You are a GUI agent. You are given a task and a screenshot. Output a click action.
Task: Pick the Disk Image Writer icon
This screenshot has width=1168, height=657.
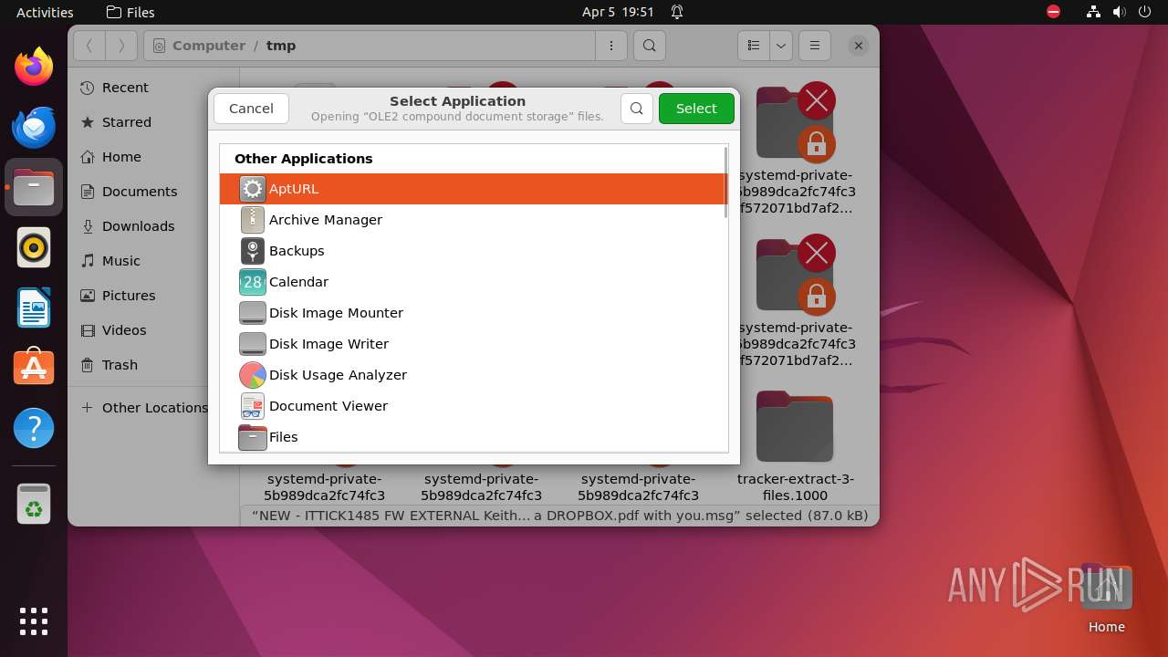[x=253, y=344]
